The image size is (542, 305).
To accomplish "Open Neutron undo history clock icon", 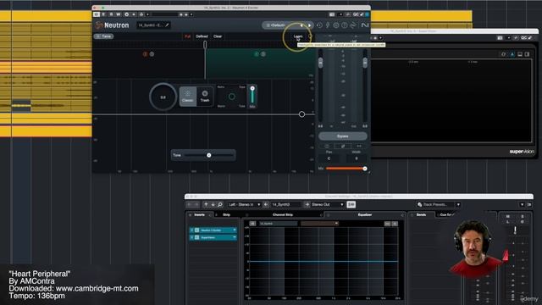I will [319, 25].
